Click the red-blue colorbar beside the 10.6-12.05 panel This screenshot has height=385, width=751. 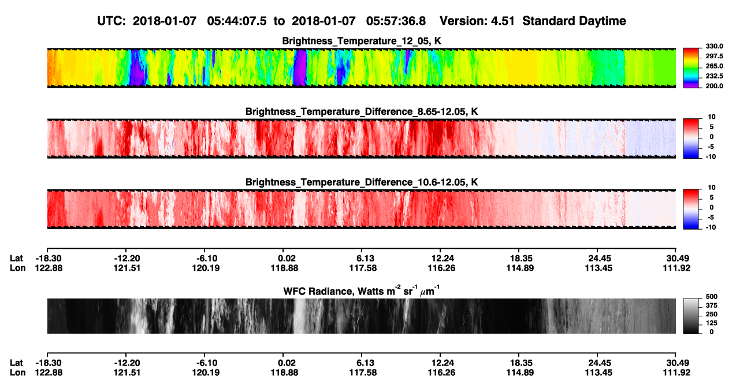click(x=690, y=209)
